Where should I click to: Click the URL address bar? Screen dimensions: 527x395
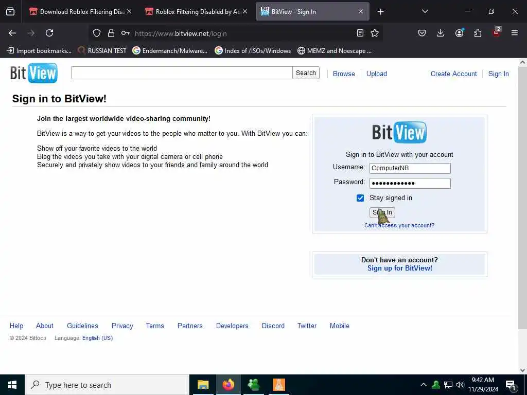coord(235,33)
